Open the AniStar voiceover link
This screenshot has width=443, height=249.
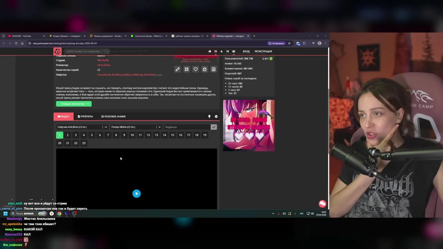(127, 75)
